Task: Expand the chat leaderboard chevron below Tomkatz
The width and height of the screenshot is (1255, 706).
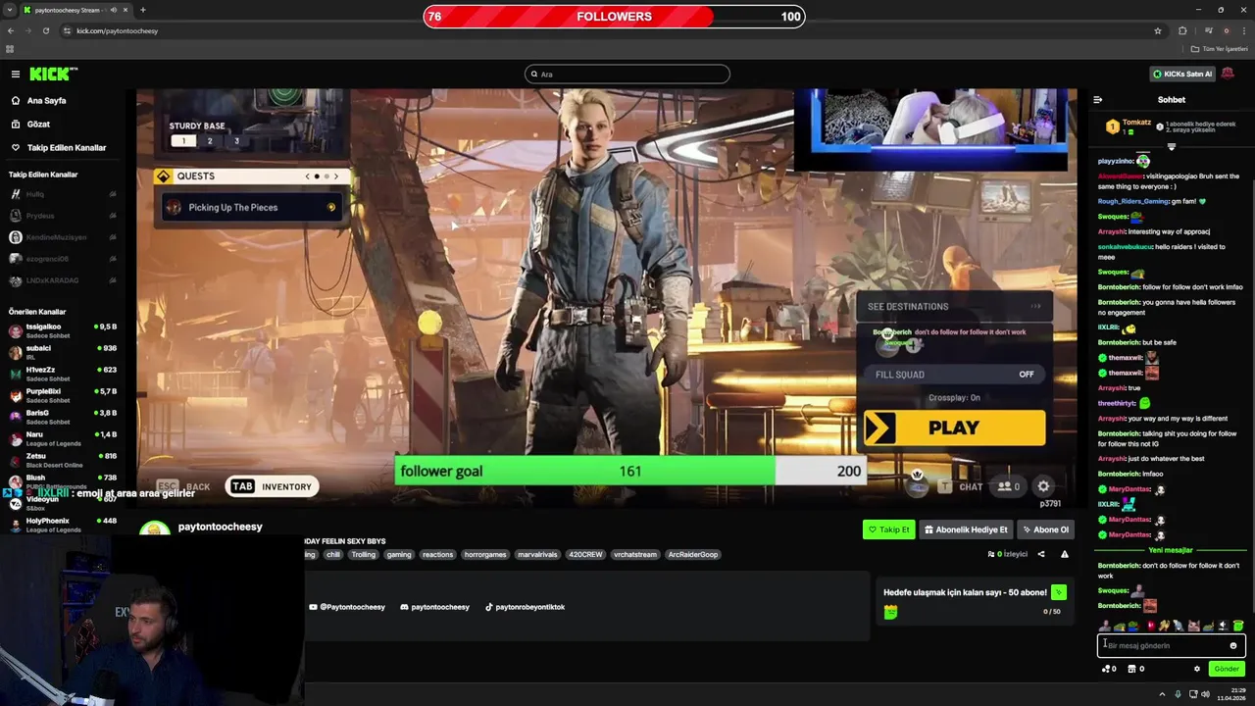Action: coord(1171,147)
